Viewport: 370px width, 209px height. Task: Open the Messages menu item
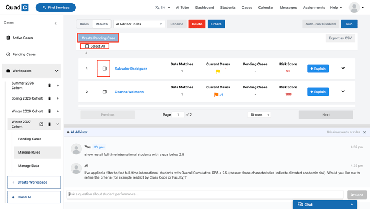[x=288, y=8]
